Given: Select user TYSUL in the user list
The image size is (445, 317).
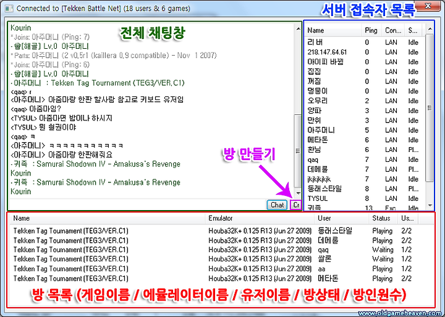Looking at the screenshot, I should (365, 198).
